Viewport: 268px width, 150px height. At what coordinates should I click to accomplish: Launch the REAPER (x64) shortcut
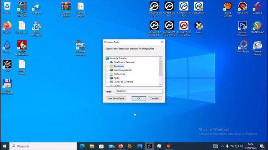[257, 27]
